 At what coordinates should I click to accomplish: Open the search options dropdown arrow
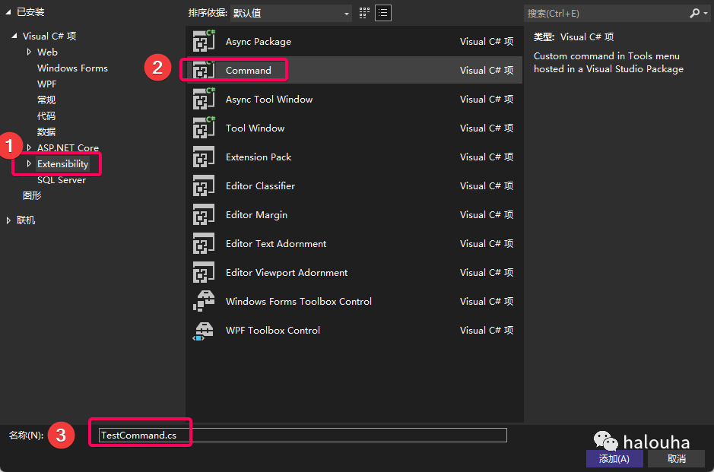[x=706, y=13]
